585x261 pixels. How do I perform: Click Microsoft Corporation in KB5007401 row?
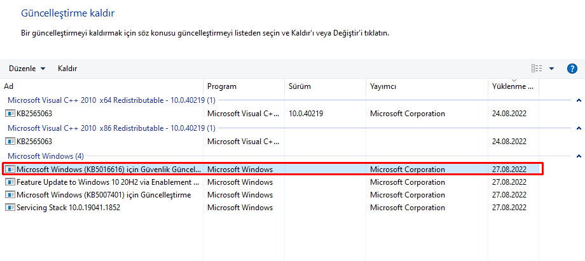(x=408, y=194)
